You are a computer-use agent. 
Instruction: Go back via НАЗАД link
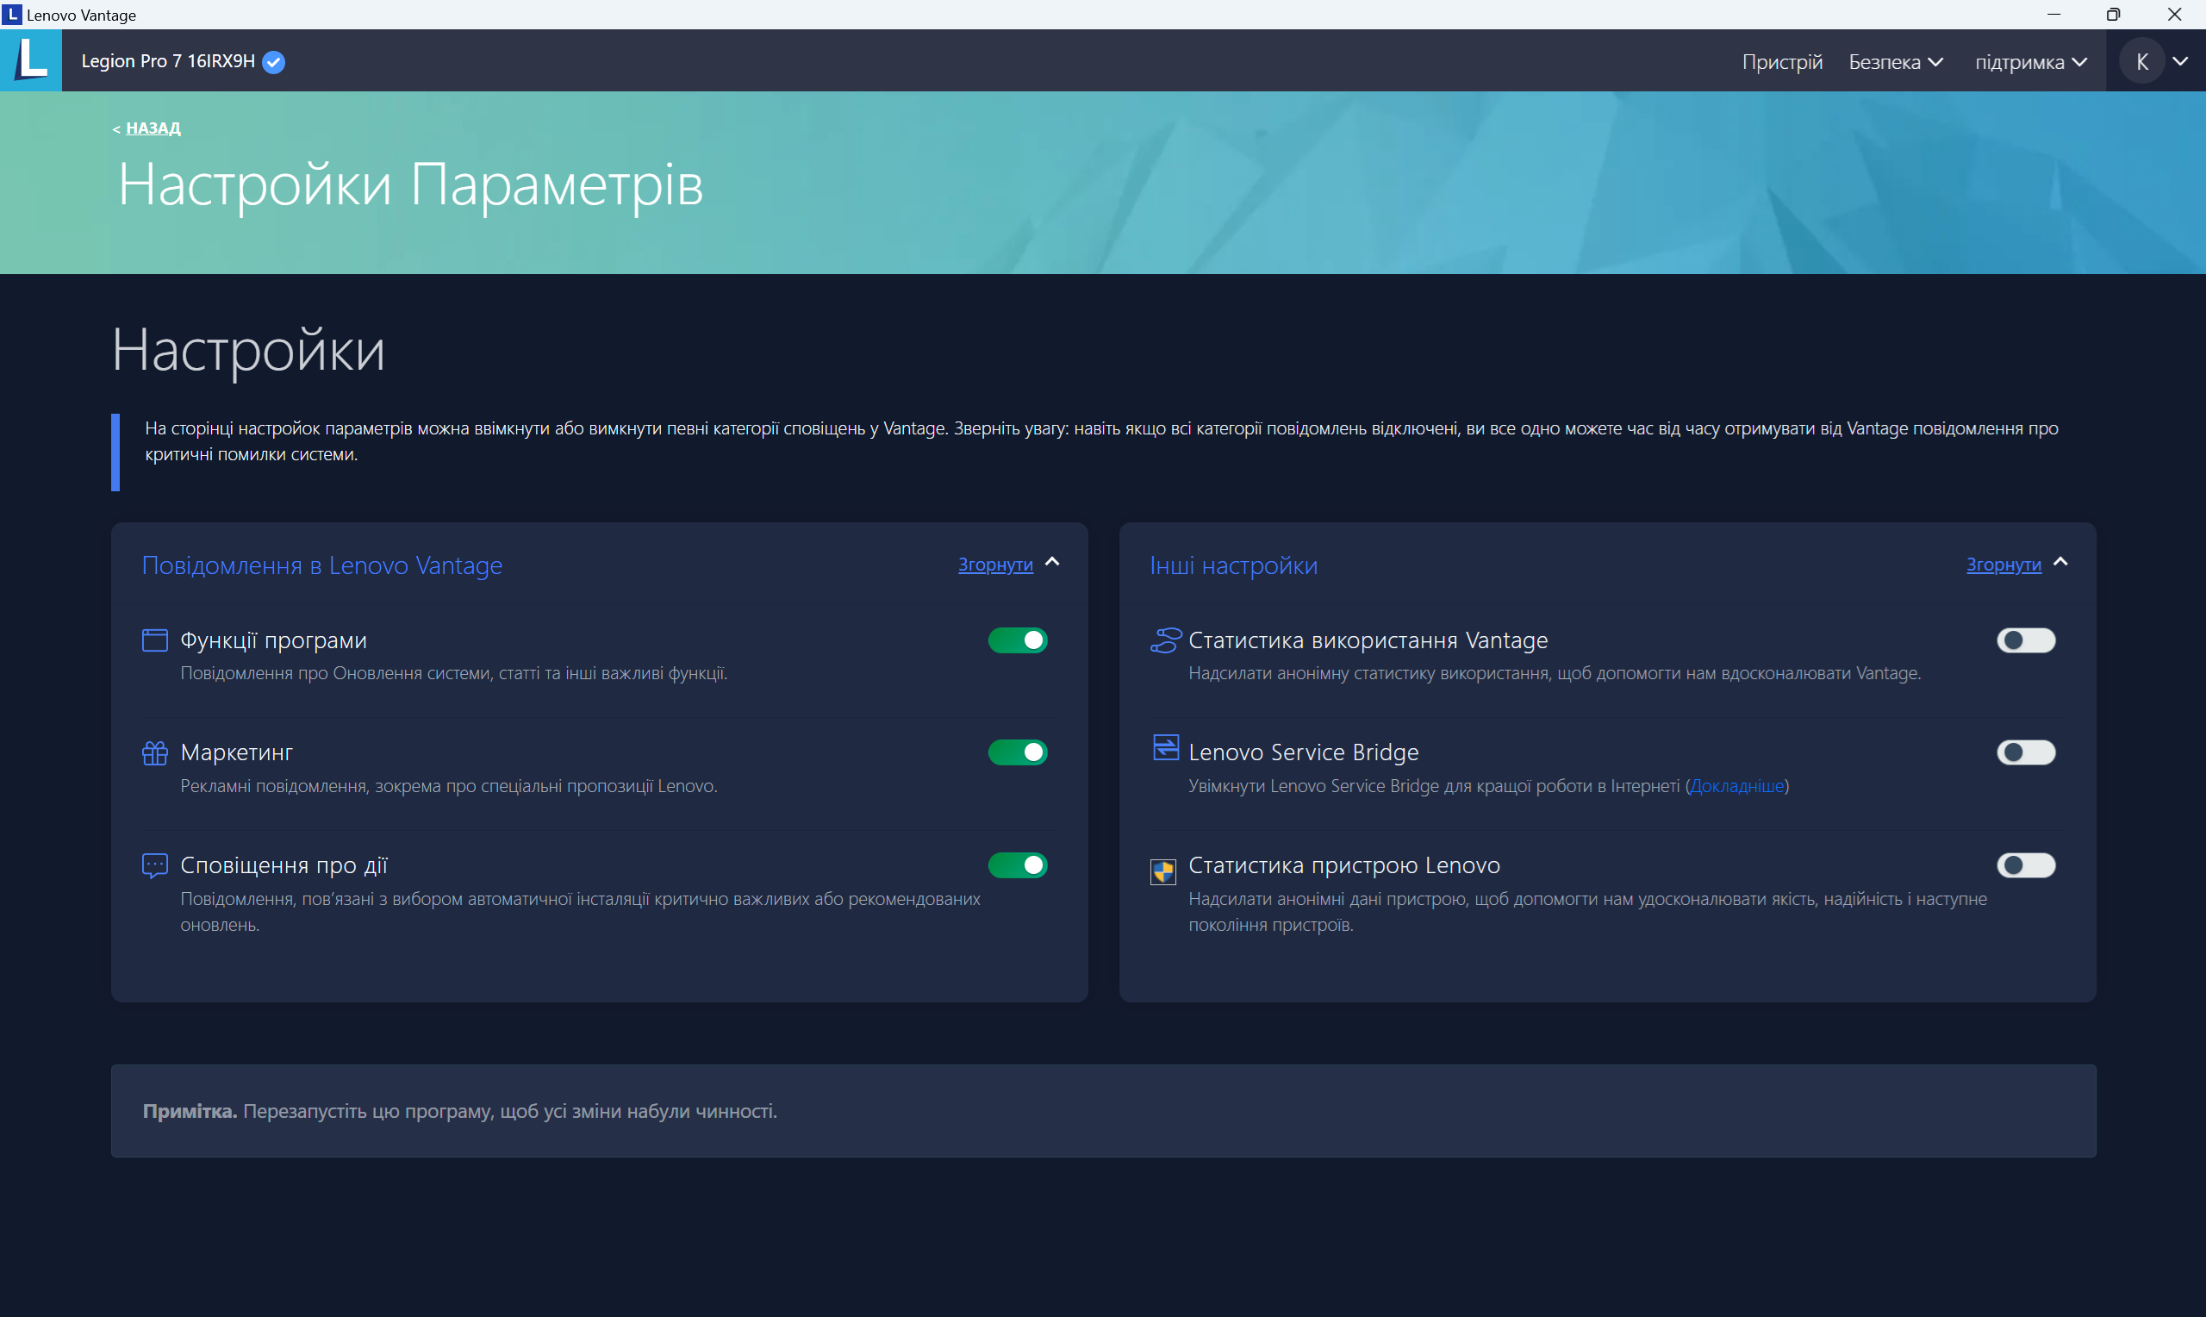click(x=153, y=128)
